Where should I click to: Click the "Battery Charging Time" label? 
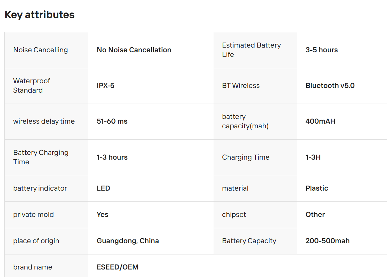coord(41,157)
